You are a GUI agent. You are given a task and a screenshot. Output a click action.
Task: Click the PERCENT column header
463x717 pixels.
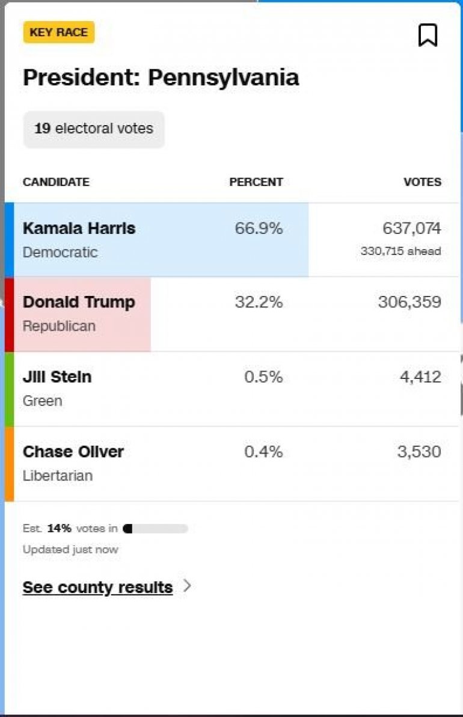(256, 182)
